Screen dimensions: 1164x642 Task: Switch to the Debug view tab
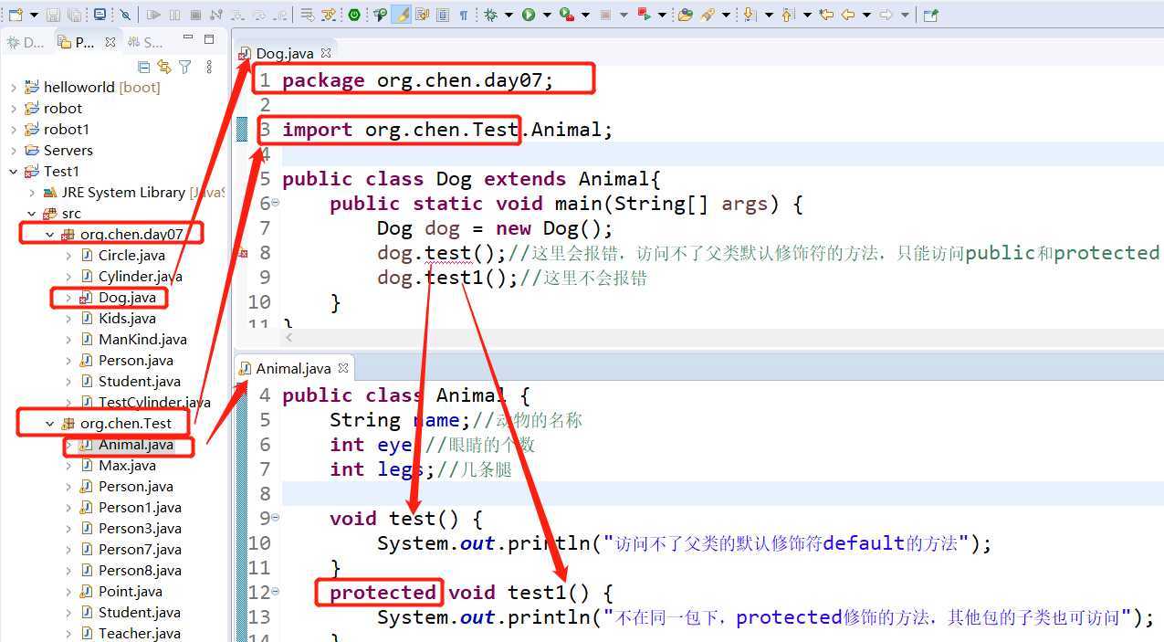(26, 42)
